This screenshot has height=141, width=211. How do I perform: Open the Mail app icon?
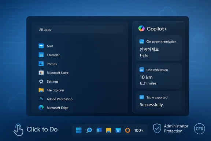(41, 46)
